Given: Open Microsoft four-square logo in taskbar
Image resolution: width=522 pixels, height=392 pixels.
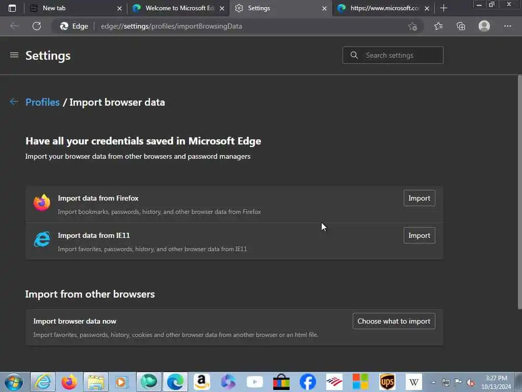Looking at the screenshot, I should (x=360, y=382).
